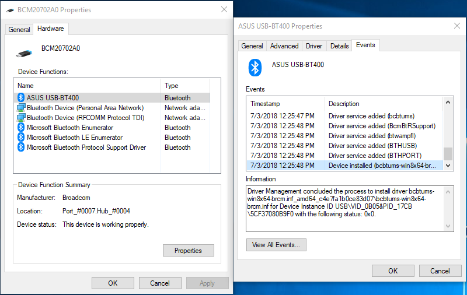467x295 pixels.
Task: Click Cancel in BCM20702A0 Properties window
Action: (160, 283)
